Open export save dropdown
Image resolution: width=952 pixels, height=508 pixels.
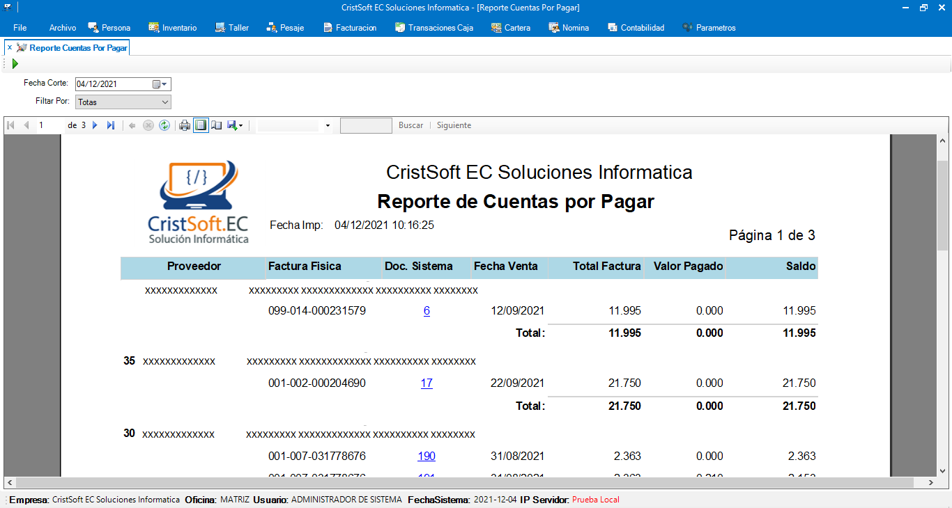coord(235,125)
